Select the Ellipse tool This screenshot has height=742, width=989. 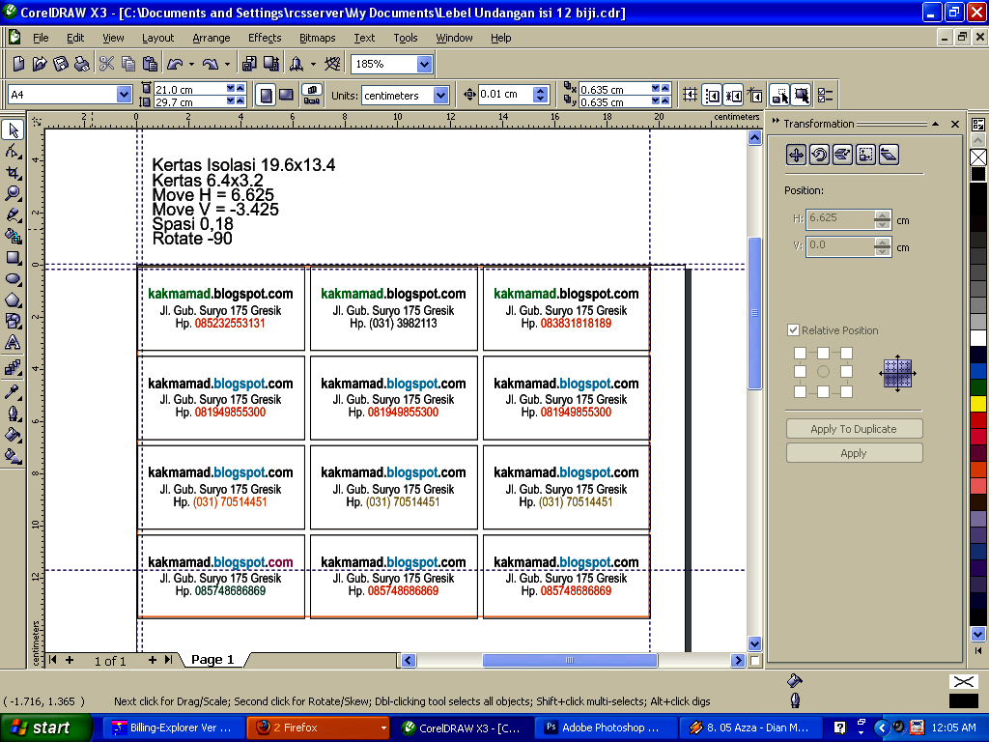pyautogui.click(x=13, y=279)
